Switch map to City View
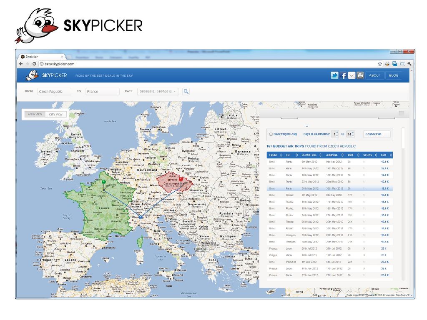 click(56, 114)
